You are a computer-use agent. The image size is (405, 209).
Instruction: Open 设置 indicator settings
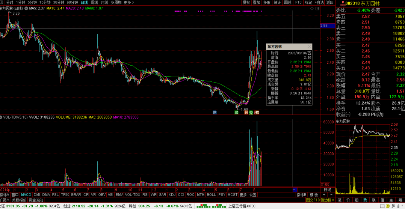pyautogui.click(x=253, y=195)
